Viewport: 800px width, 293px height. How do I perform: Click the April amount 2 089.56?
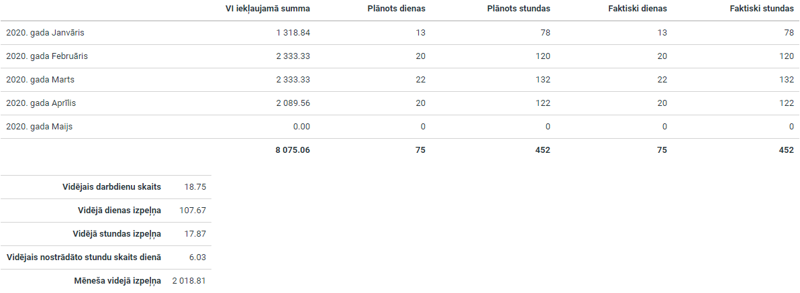coord(293,103)
